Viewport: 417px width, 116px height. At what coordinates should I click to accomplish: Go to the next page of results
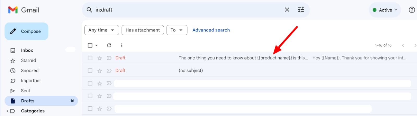(x=415, y=45)
